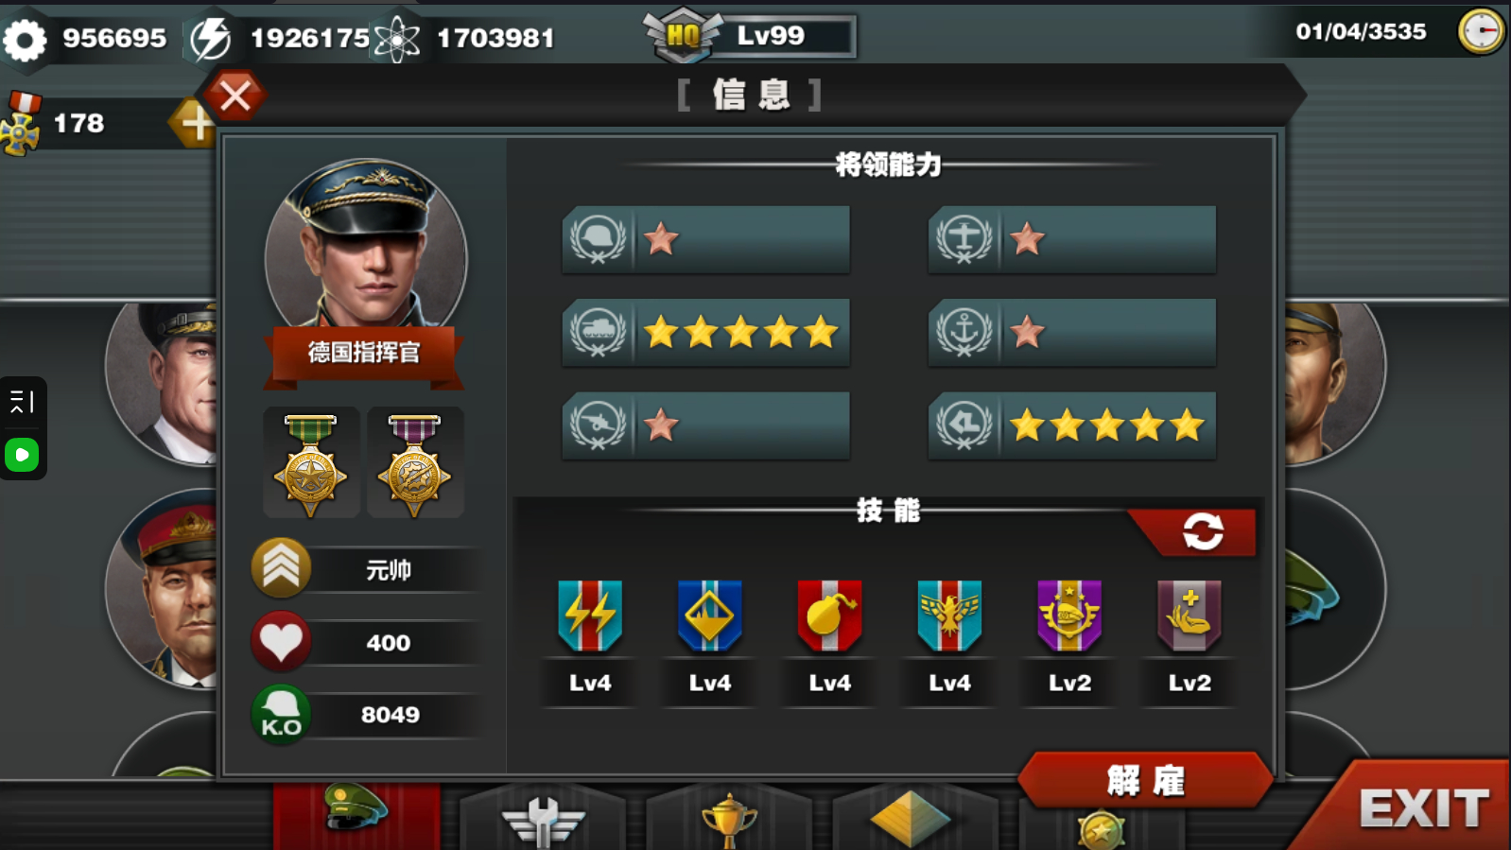This screenshot has width=1511, height=850.
Task: Select the eagle wings skill badge
Action: coord(949,616)
